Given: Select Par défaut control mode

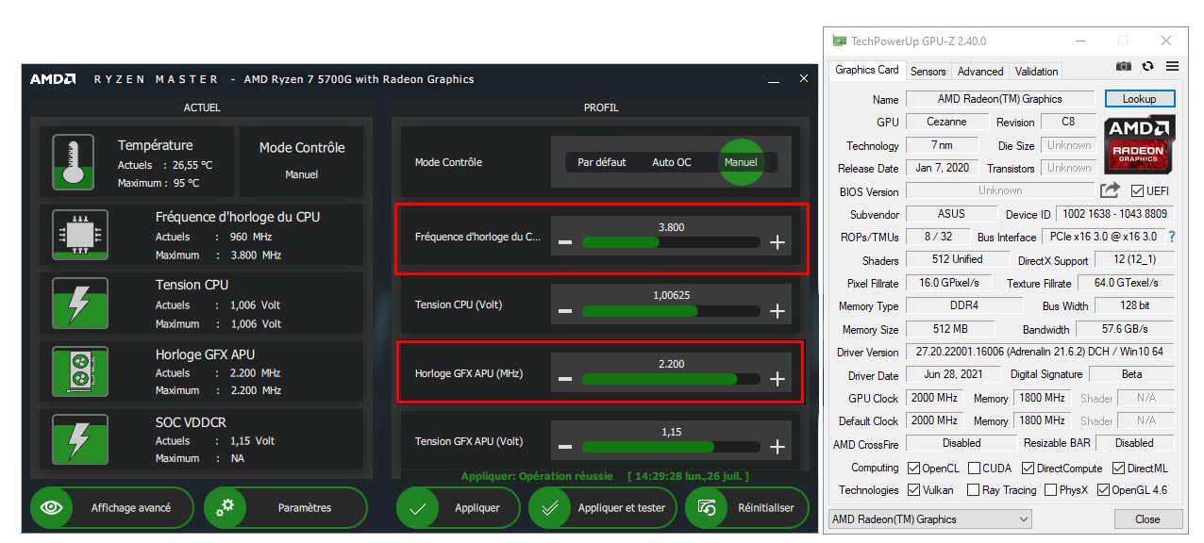Looking at the screenshot, I should [x=602, y=162].
